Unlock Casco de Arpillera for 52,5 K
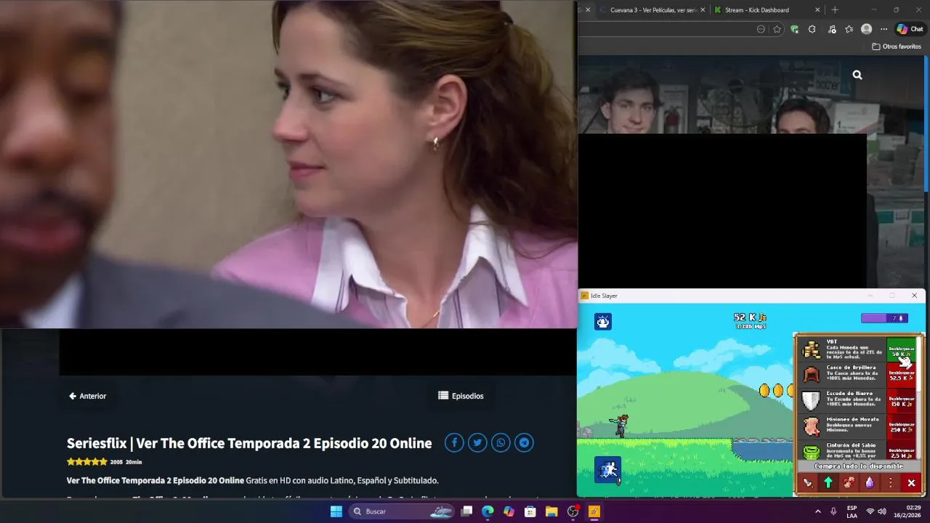 (x=902, y=375)
